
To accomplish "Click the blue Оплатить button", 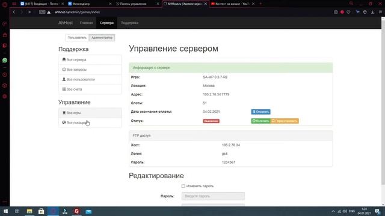I will click(x=260, y=112).
